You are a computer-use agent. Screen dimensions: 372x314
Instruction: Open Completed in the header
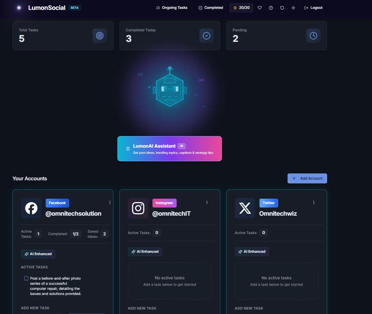coord(211,8)
